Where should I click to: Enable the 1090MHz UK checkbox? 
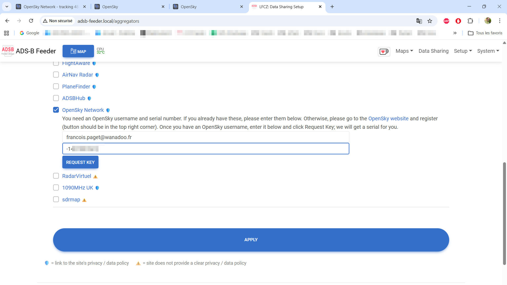(x=56, y=188)
